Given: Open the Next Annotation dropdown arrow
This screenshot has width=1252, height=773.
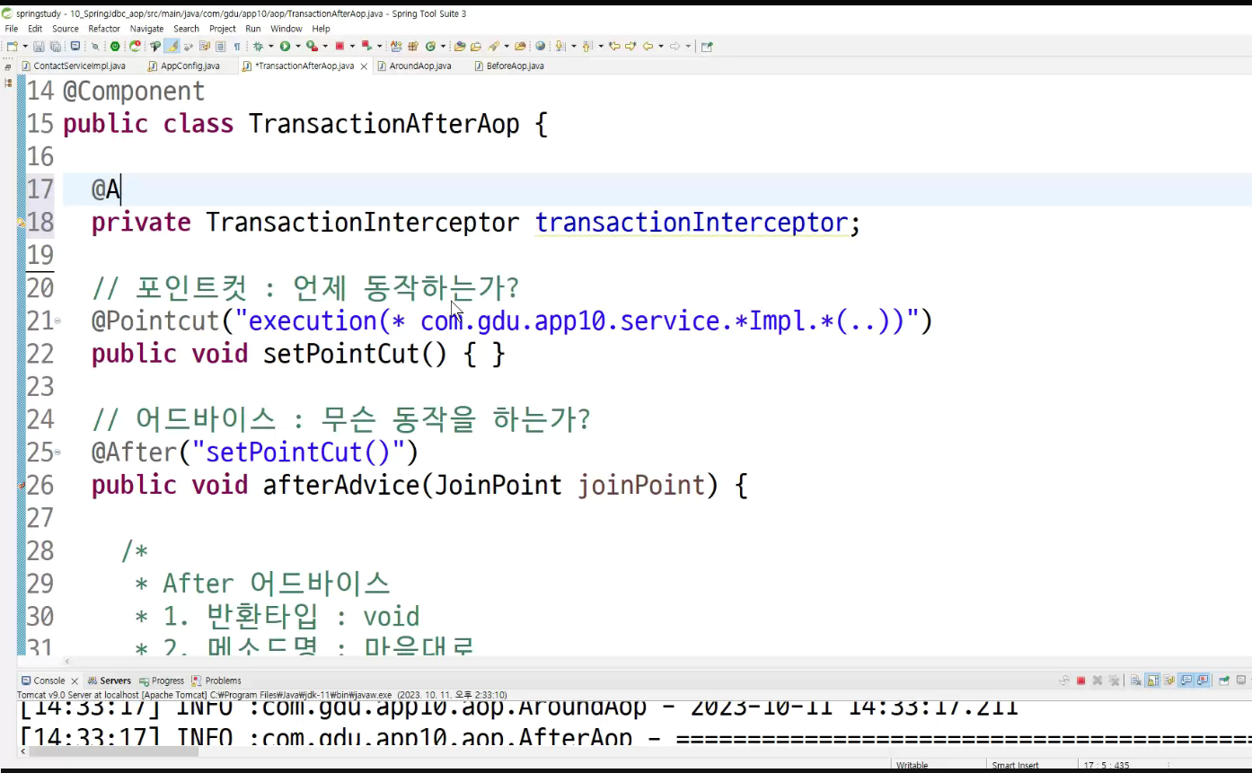Looking at the screenshot, I should [572, 46].
